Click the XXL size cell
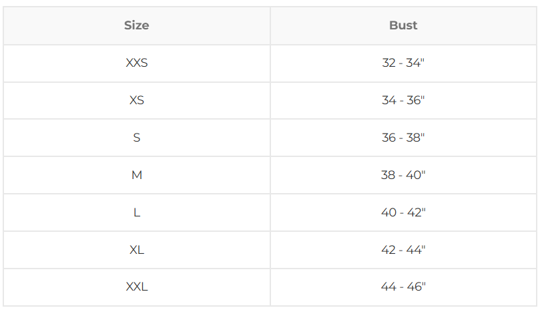The width and height of the screenshot is (544, 316). pos(137,287)
